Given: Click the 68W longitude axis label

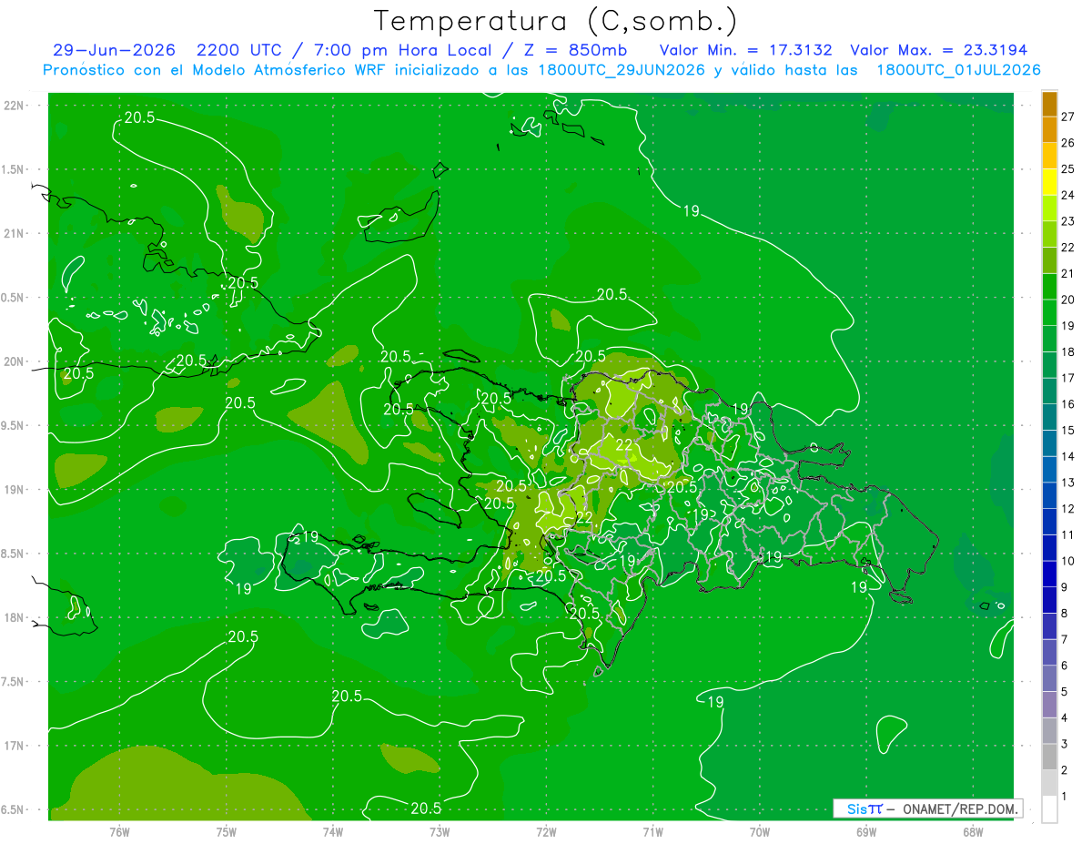Looking at the screenshot, I should (x=973, y=831).
